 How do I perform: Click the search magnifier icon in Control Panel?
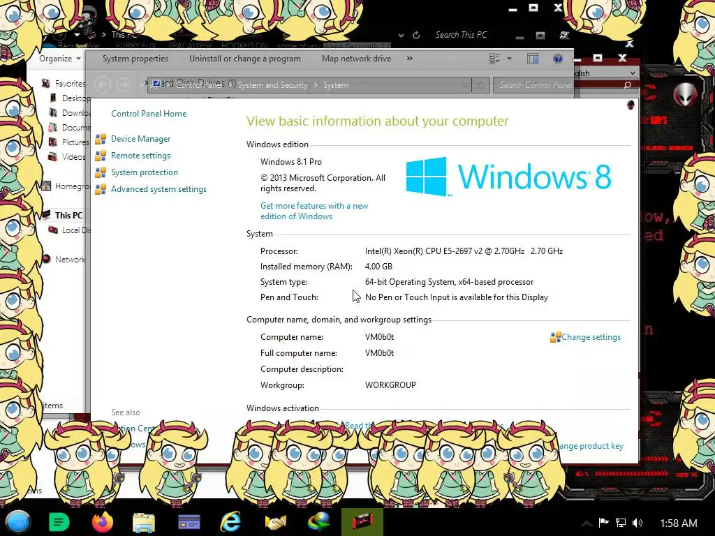628,85
